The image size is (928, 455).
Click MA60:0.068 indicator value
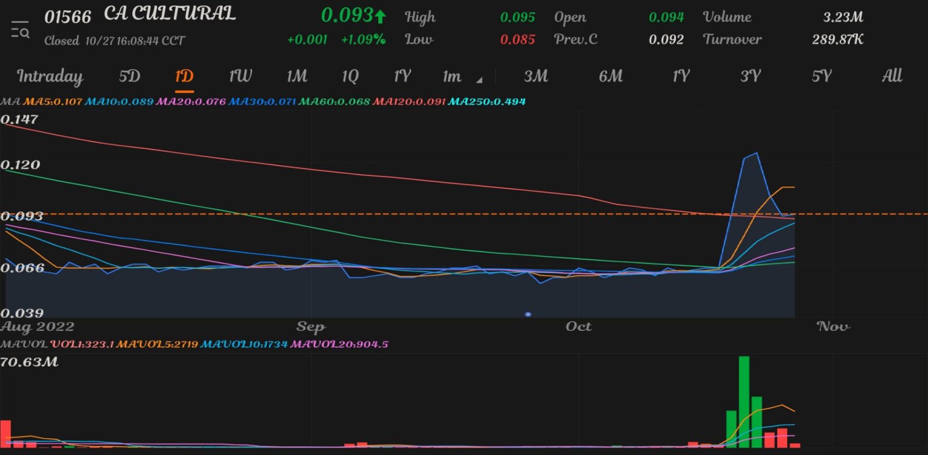tap(334, 101)
